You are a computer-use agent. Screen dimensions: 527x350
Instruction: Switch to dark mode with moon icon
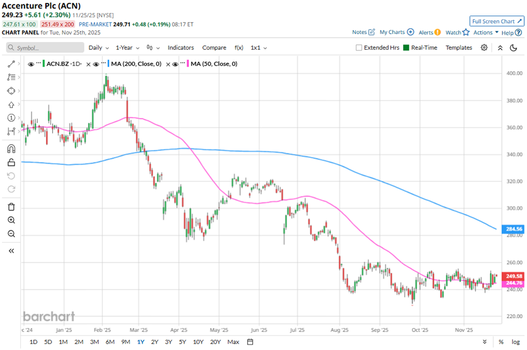click(x=513, y=48)
